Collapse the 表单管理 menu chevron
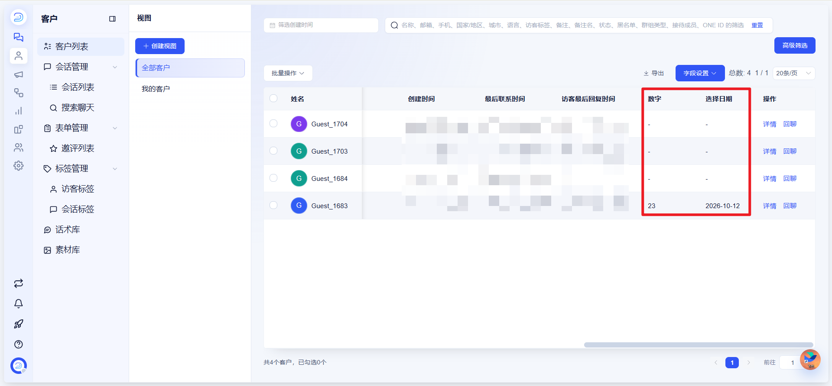 [115, 128]
